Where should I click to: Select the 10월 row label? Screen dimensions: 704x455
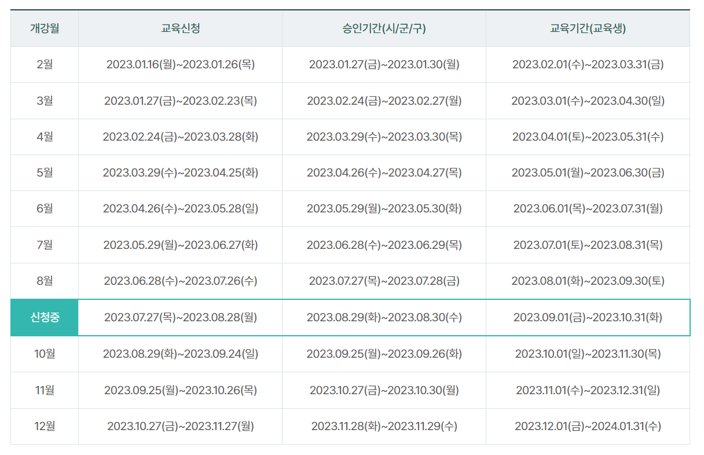click(x=45, y=353)
